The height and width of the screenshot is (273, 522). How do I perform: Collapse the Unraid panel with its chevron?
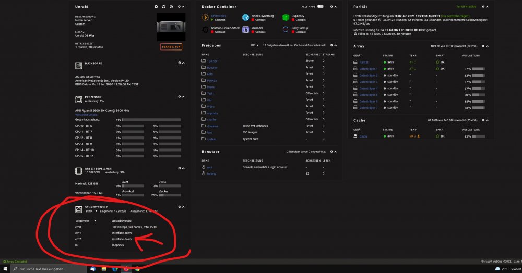pos(183,7)
